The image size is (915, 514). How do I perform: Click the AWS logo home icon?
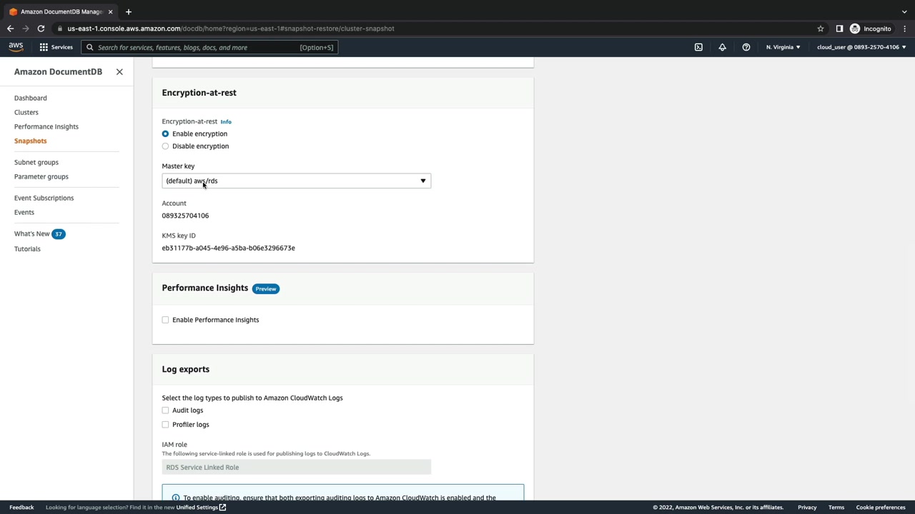16,47
